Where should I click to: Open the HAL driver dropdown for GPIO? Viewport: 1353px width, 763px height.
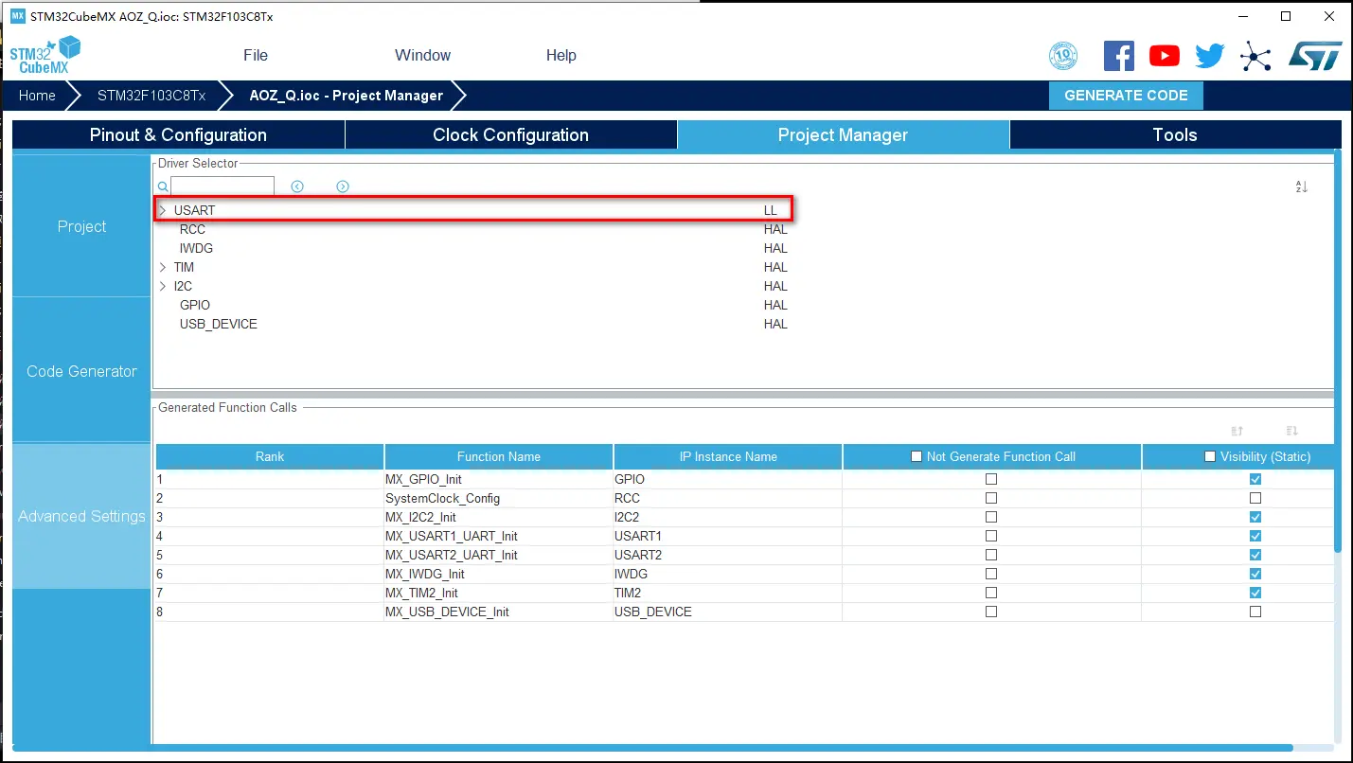pos(775,305)
